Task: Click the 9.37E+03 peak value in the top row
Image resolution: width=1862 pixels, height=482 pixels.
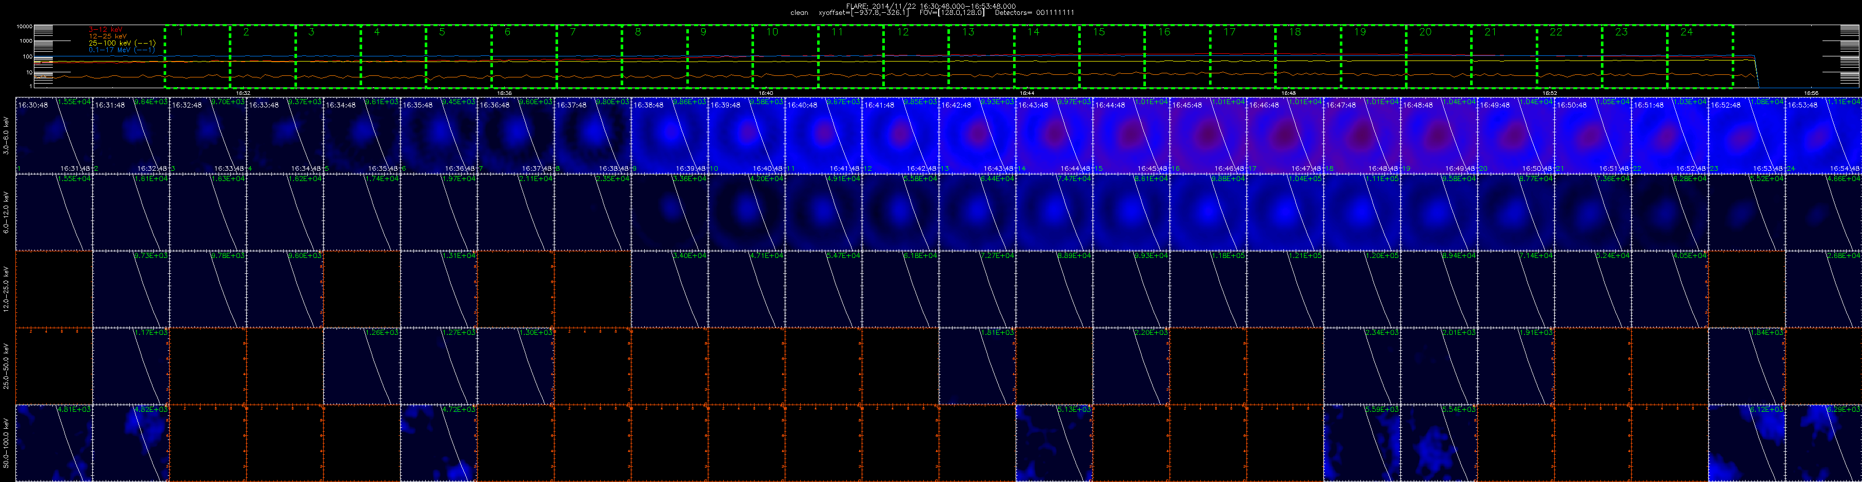Action: [x=306, y=102]
